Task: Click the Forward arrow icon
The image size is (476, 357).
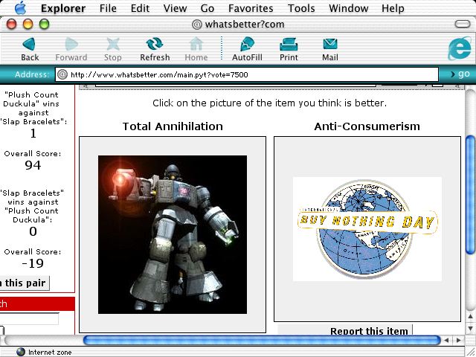Action: tap(71, 45)
